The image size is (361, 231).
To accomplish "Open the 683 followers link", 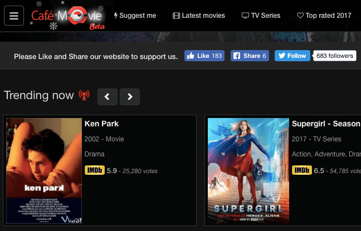I will [335, 56].
